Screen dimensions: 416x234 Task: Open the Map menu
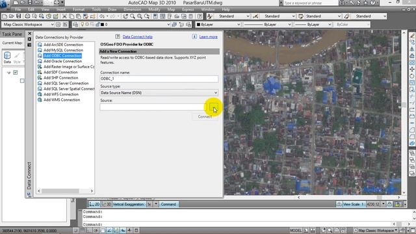(171, 9)
